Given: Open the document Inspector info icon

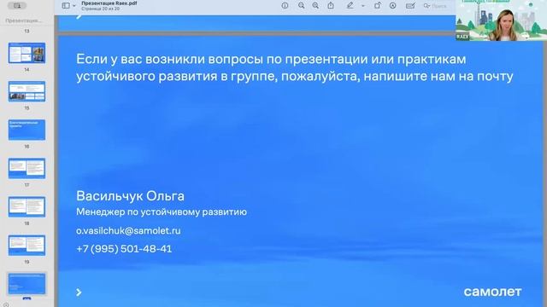Looking at the screenshot, I should (x=285, y=6).
